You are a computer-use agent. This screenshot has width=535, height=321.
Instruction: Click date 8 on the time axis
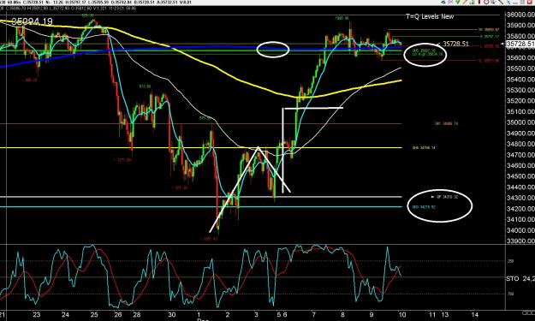(x=342, y=315)
